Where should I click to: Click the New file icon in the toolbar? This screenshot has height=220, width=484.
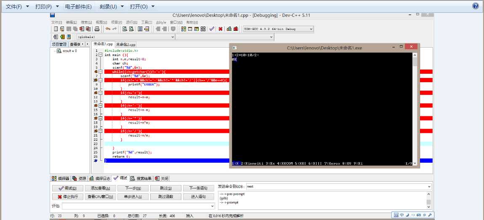coord(56,29)
